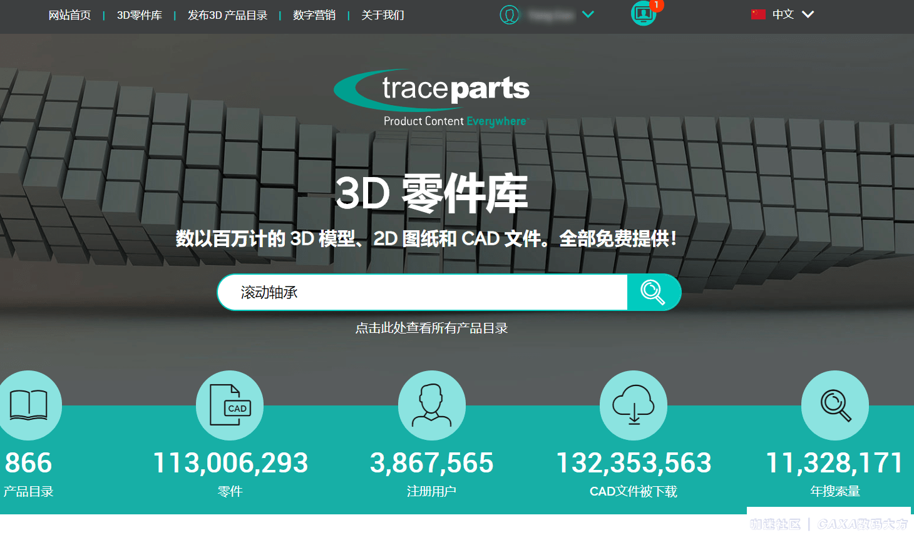Select the 数字营销 menu item
Viewport: 914px width, 545px height.
coord(314,15)
